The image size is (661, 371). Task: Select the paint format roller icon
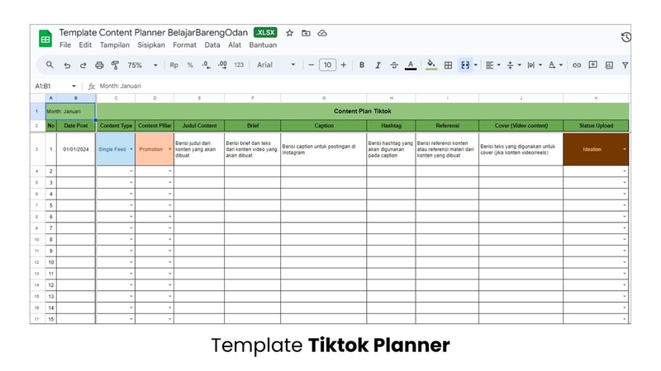coord(115,65)
